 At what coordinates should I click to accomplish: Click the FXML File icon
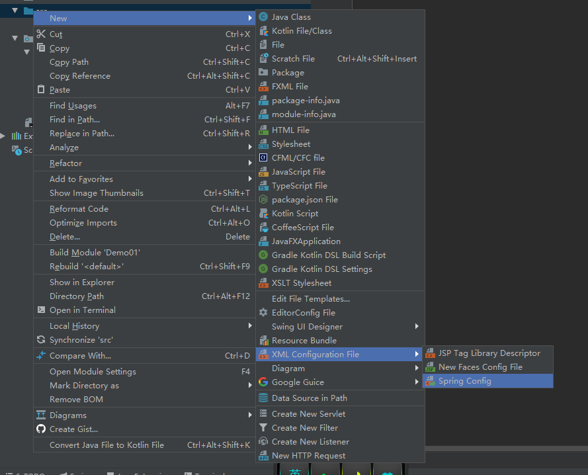[x=264, y=86]
